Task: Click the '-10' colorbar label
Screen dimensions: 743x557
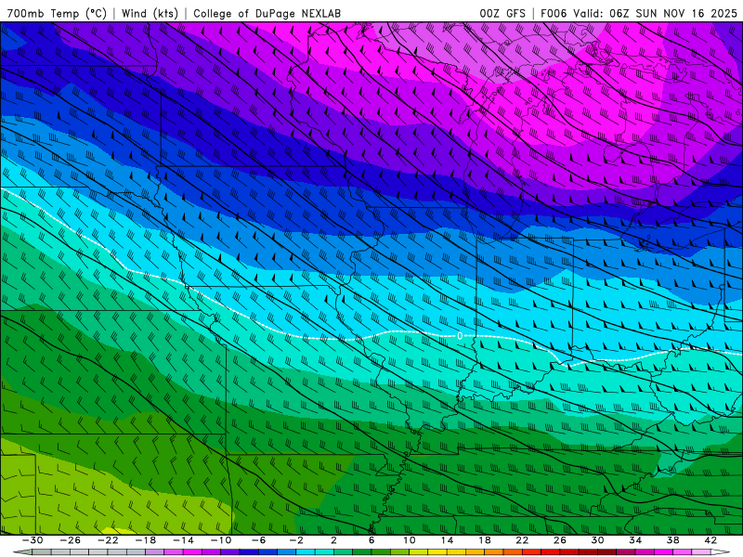Action: (221, 540)
